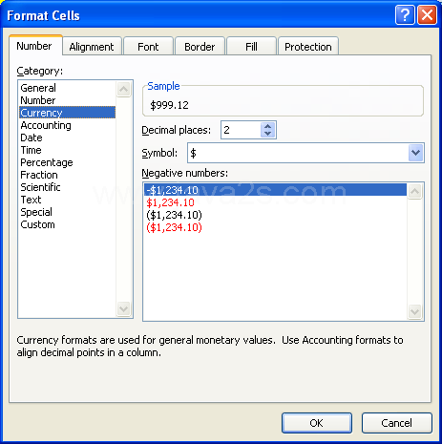Viewport: 442px width, 444px height.
Task: Select the black ($1,234.10) parentheses format
Action: pos(275,215)
